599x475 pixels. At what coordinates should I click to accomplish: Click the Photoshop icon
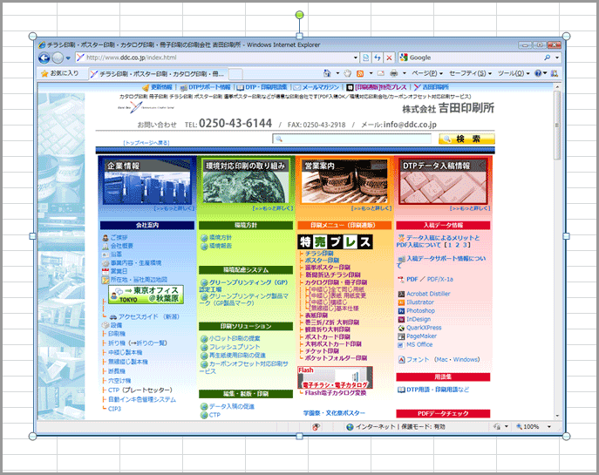[401, 311]
